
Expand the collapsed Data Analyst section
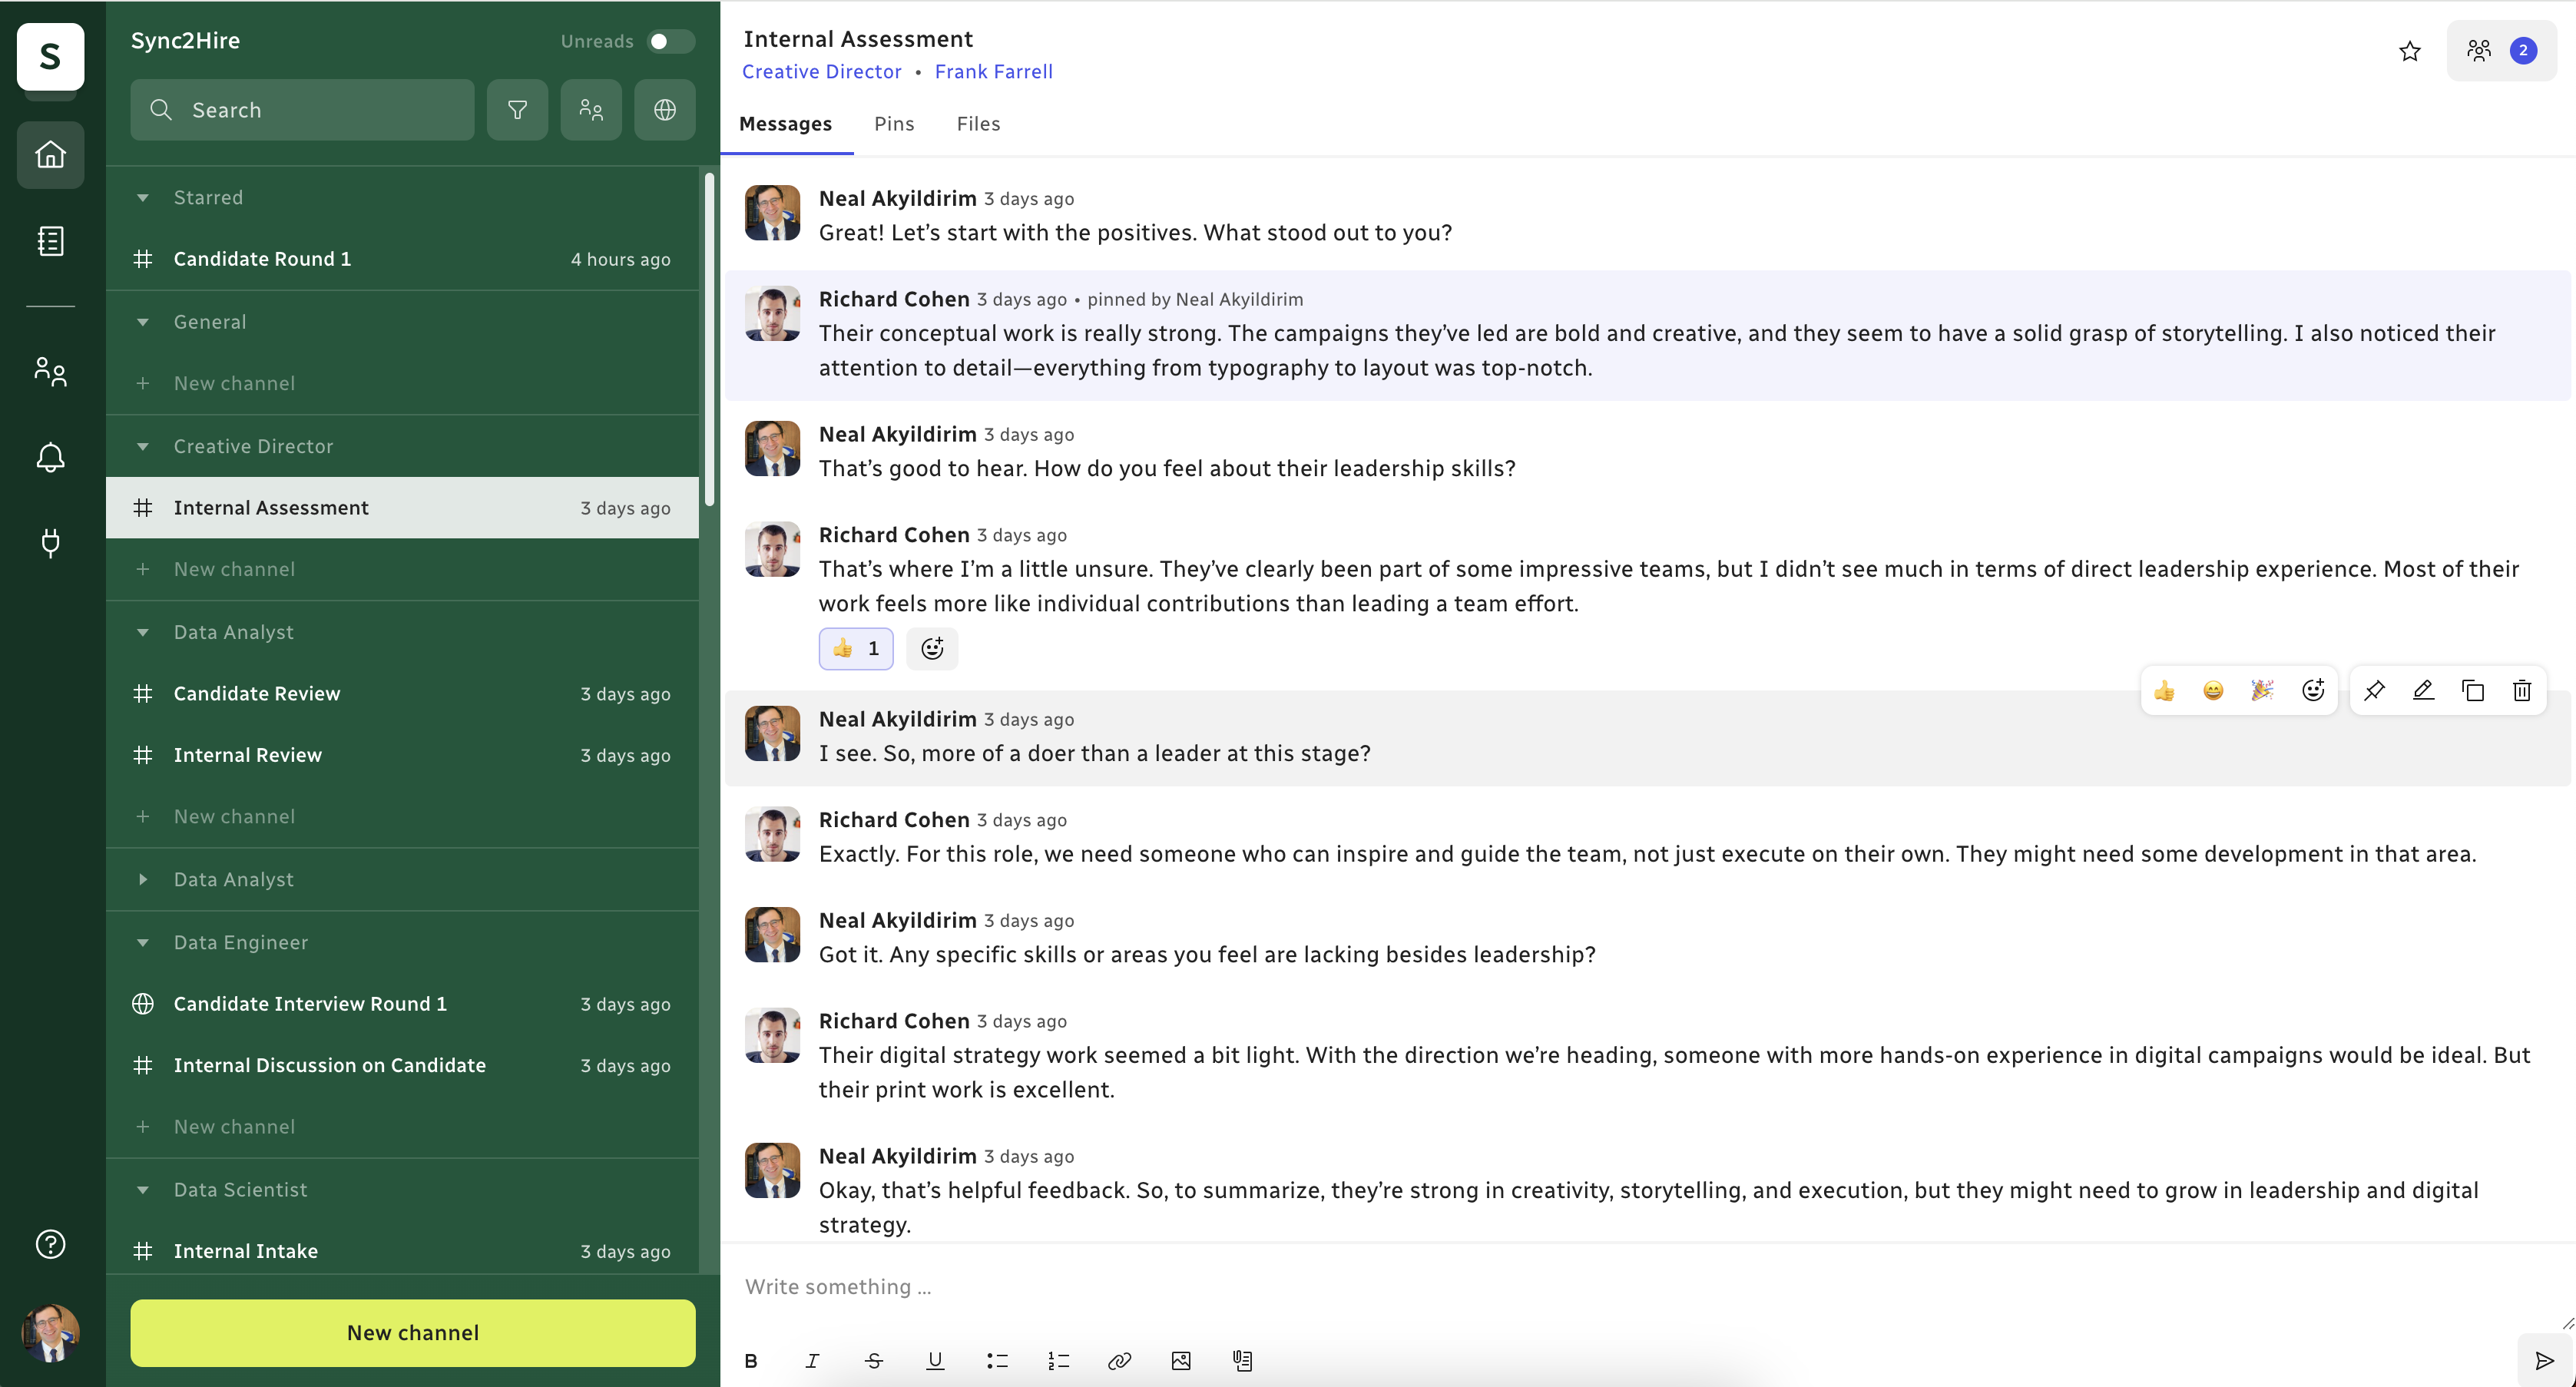pos(143,880)
